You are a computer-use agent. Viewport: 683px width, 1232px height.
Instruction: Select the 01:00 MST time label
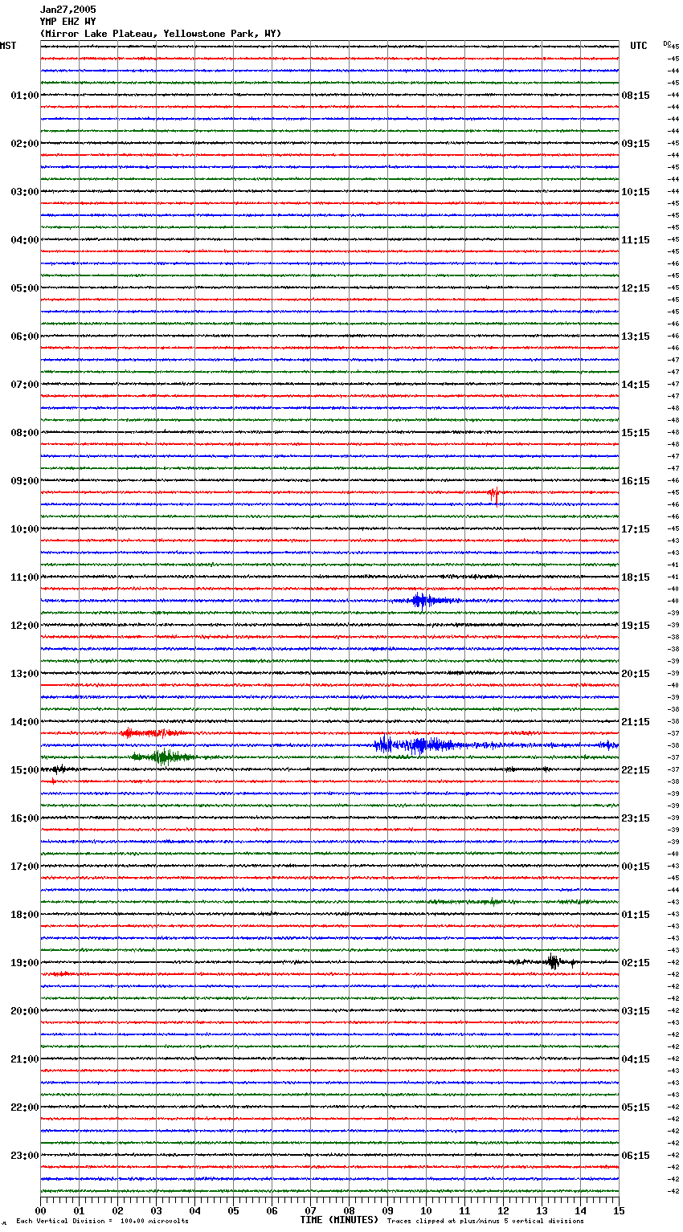[25, 96]
